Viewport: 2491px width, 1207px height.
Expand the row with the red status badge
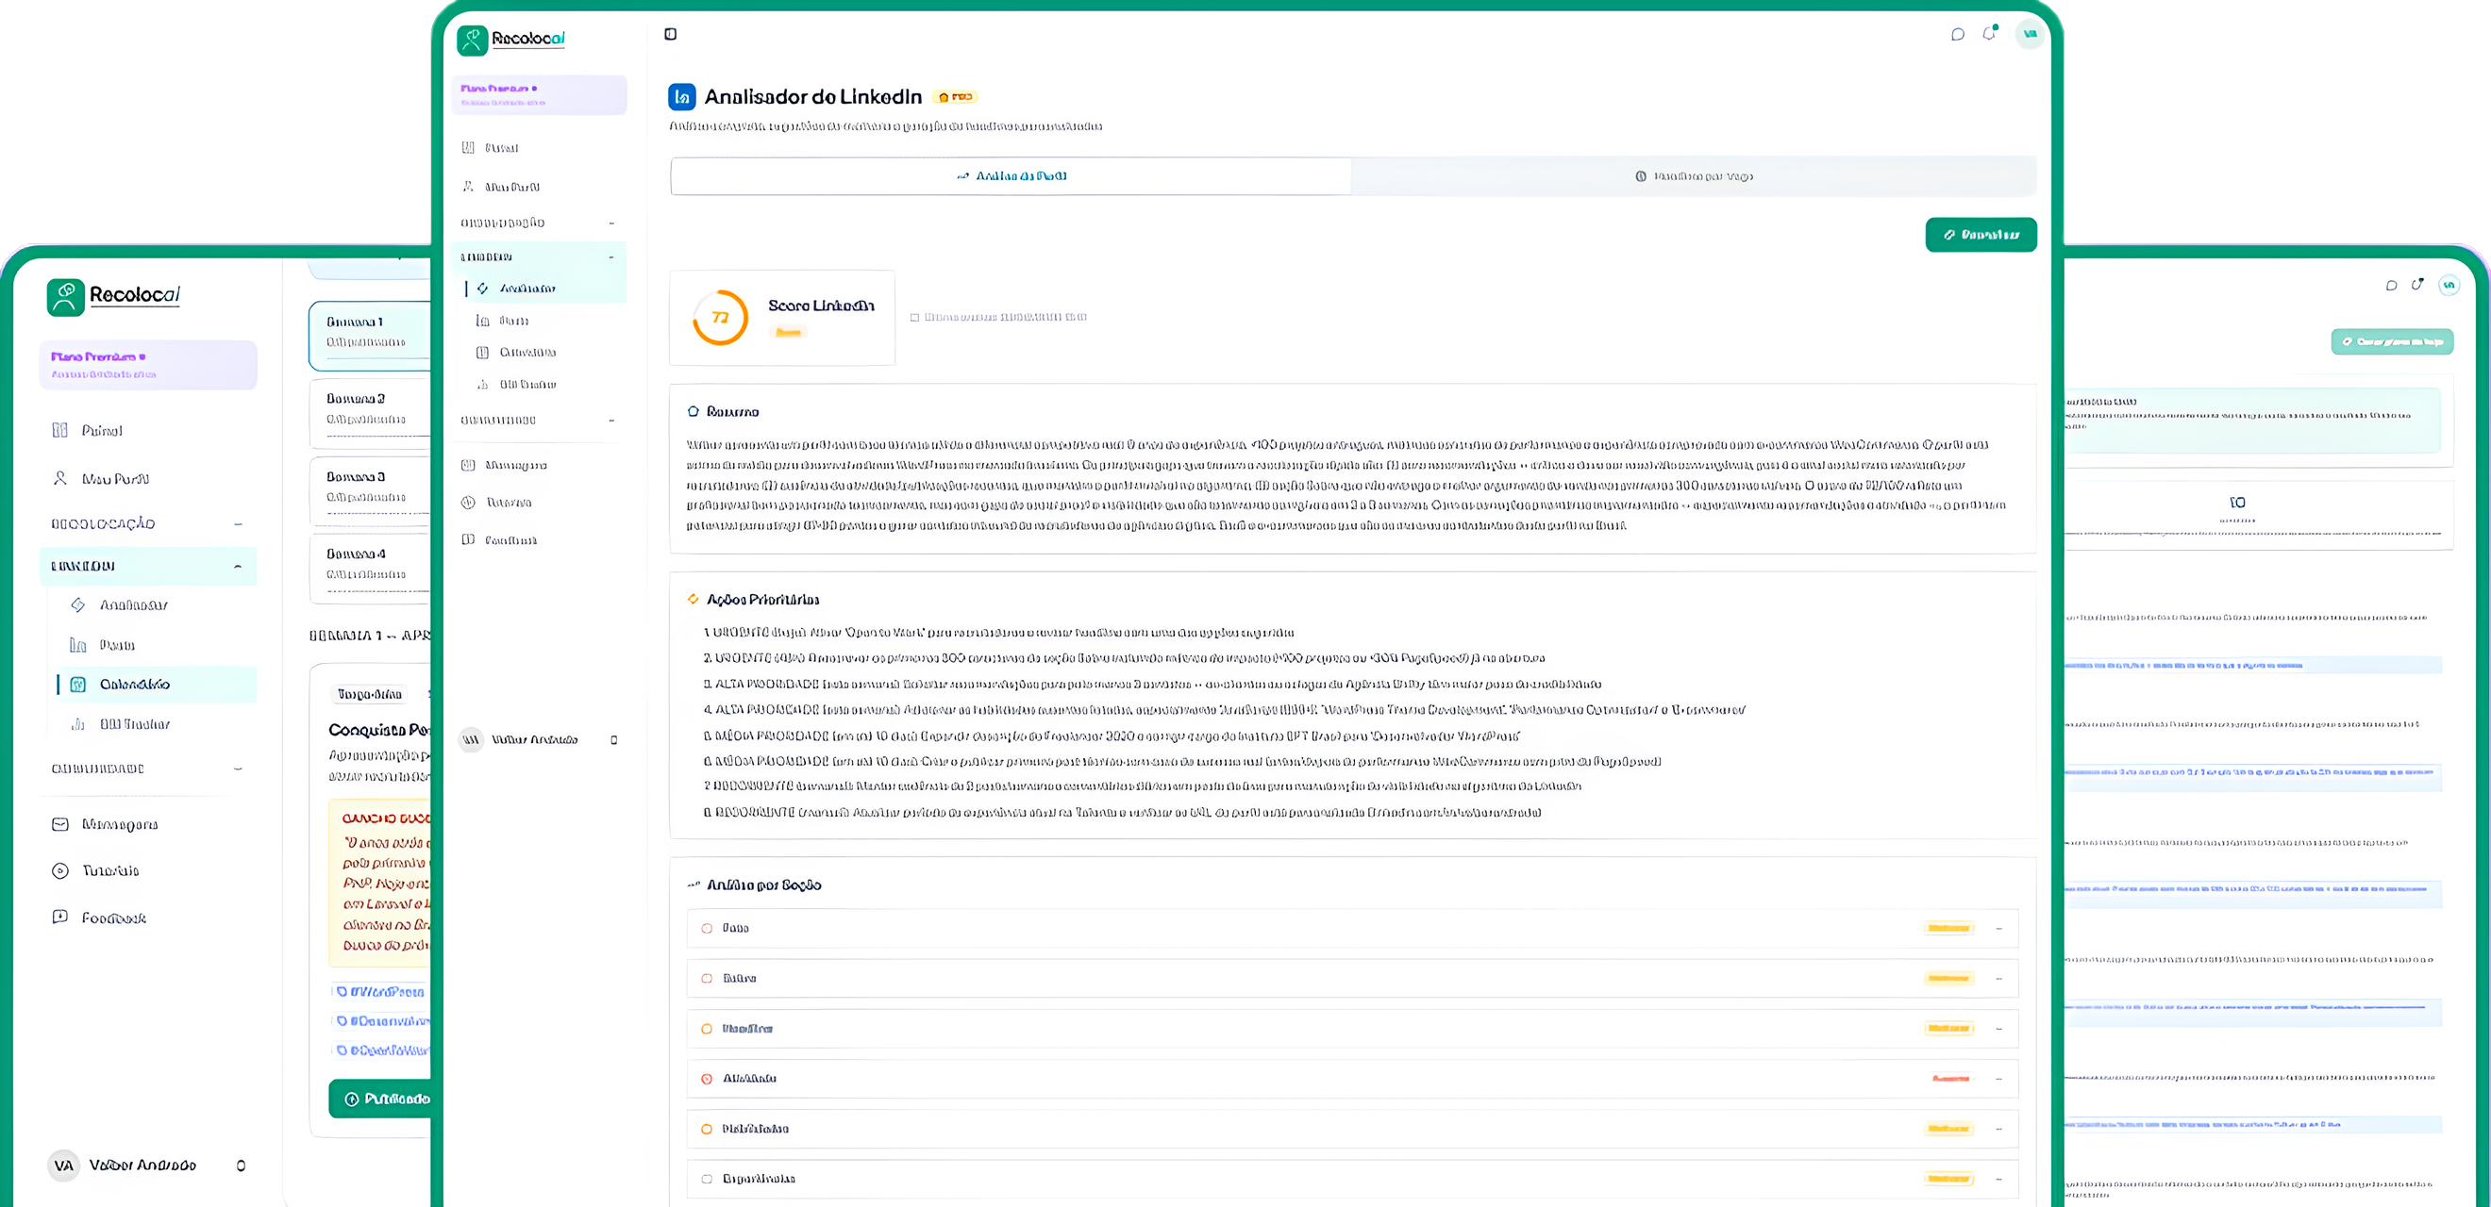click(x=1352, y=1079)
